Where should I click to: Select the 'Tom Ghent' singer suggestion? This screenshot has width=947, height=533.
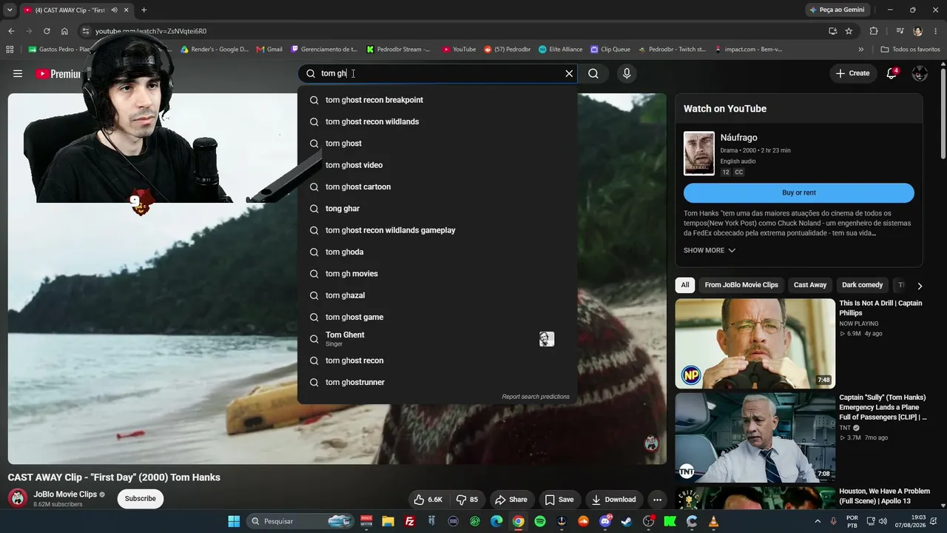(x=437, y=339)
